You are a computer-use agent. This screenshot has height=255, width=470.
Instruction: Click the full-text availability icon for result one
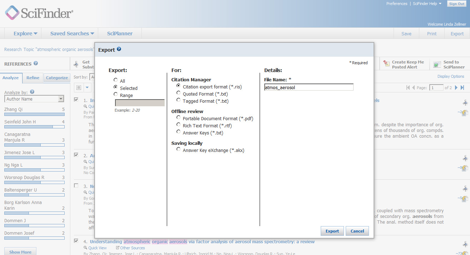[x=465, y=113]
